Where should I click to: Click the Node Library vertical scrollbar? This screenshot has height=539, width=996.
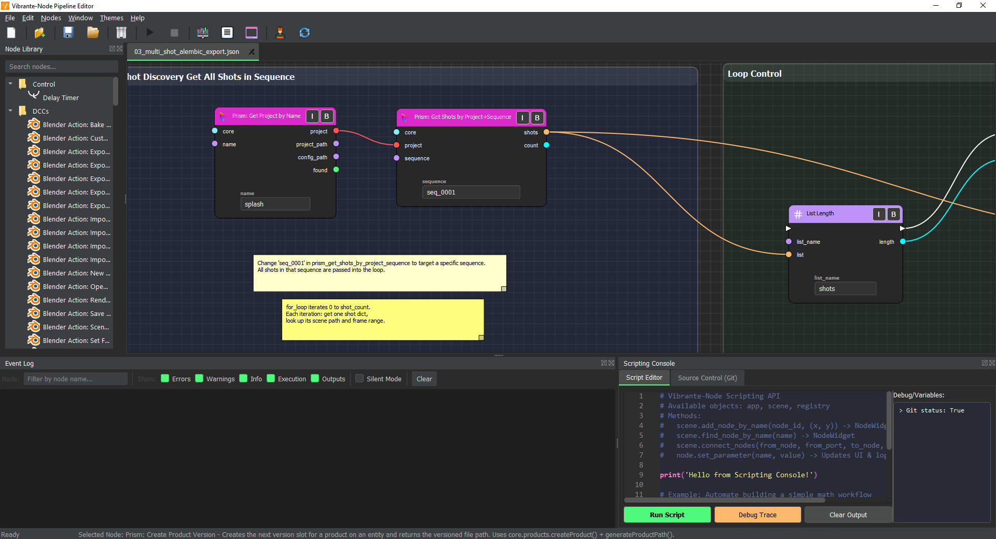click(116, 91)
